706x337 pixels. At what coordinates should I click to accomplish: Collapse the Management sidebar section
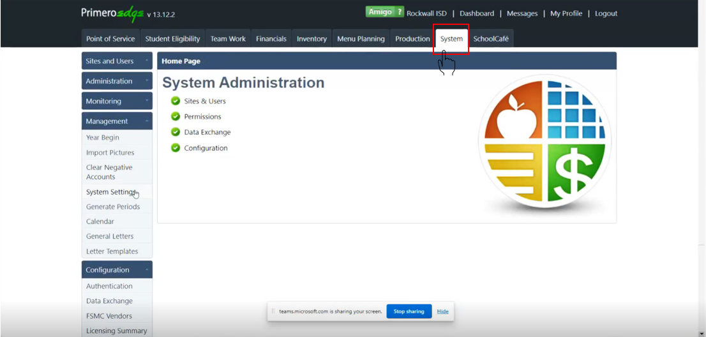click(117, 121)
